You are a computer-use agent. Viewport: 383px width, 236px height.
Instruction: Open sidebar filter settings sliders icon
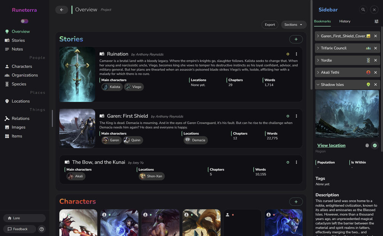[x=377, y=21]
